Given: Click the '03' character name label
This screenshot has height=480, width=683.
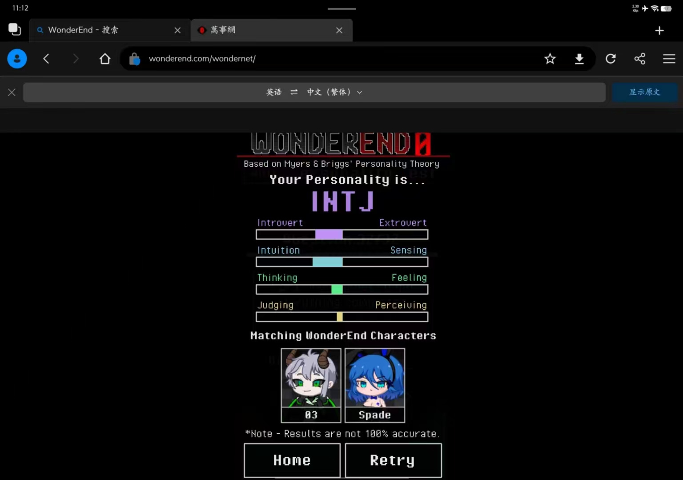Looking at the screenshot, I should (x=311, y=415).
